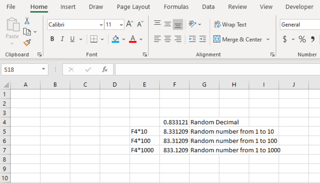Expand the Merge & Center dropdown arrow
This screenshot has height=183, width=320.
tap(268, 39)
